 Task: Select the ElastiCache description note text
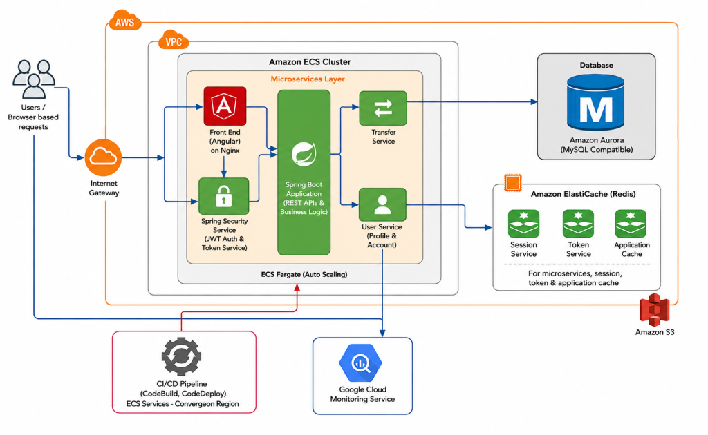click(575, 278)
